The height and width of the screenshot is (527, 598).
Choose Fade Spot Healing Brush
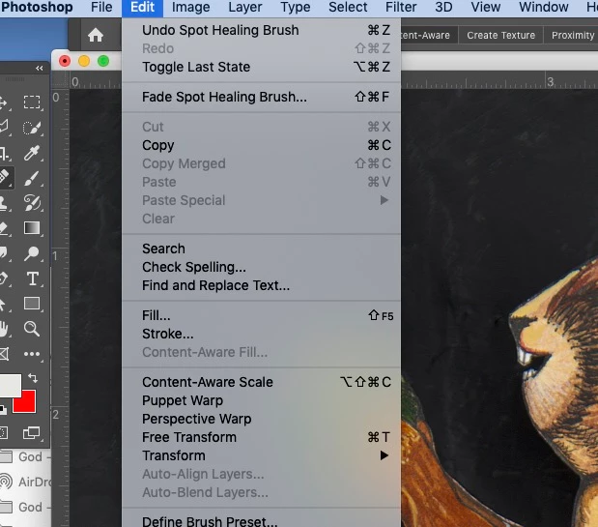click(x=261, y=97)
